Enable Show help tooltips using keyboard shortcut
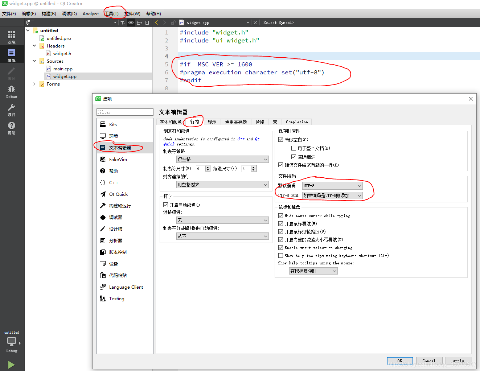Image resolution: width=480 pixels, height=371 pixels. [x=280, y=256]
